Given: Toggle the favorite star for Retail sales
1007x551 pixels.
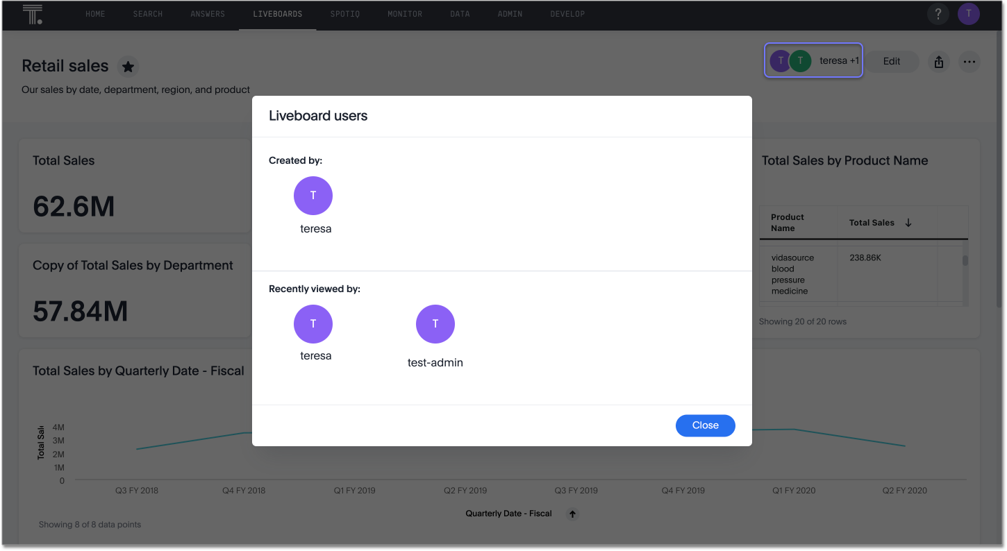Looking at the screenshot, I should (128, 66).
